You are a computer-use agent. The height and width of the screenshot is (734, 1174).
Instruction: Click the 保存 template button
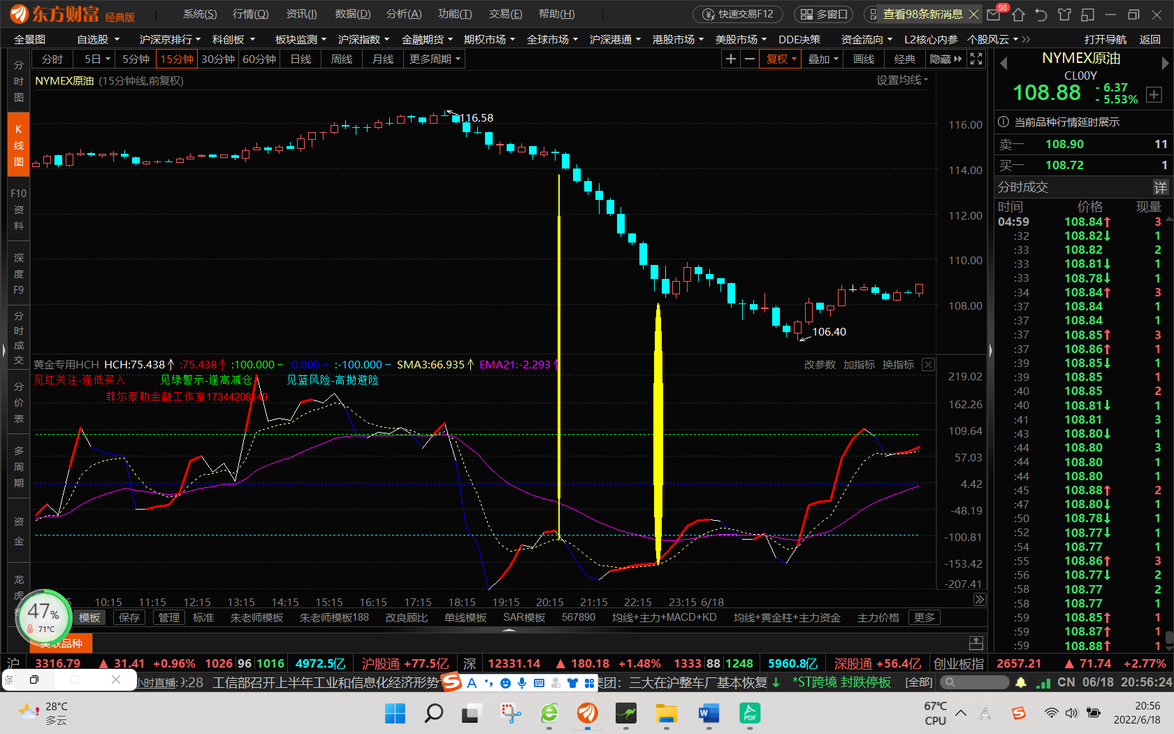click(129, 617)
